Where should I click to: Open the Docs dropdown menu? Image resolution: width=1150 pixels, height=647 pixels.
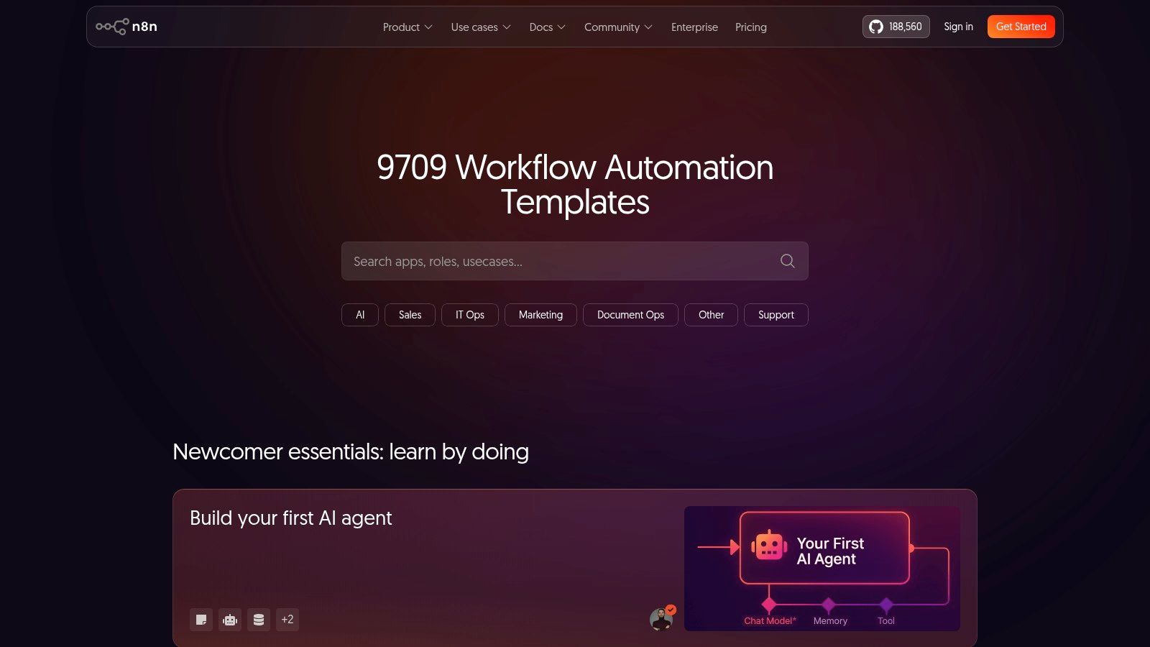coord(548,27)
